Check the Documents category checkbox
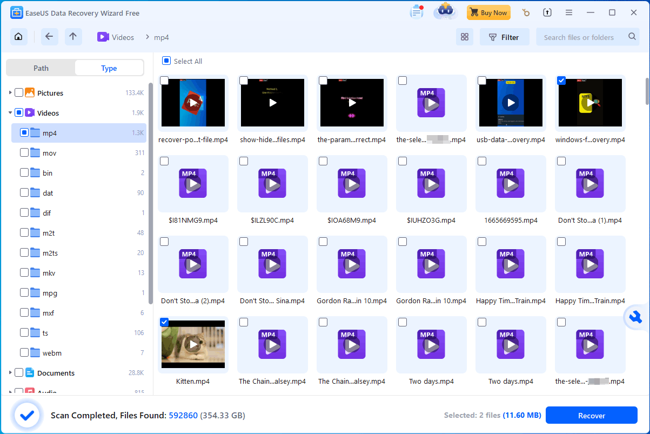The width and height of the screenshot is (650, 434). (19, 373)
